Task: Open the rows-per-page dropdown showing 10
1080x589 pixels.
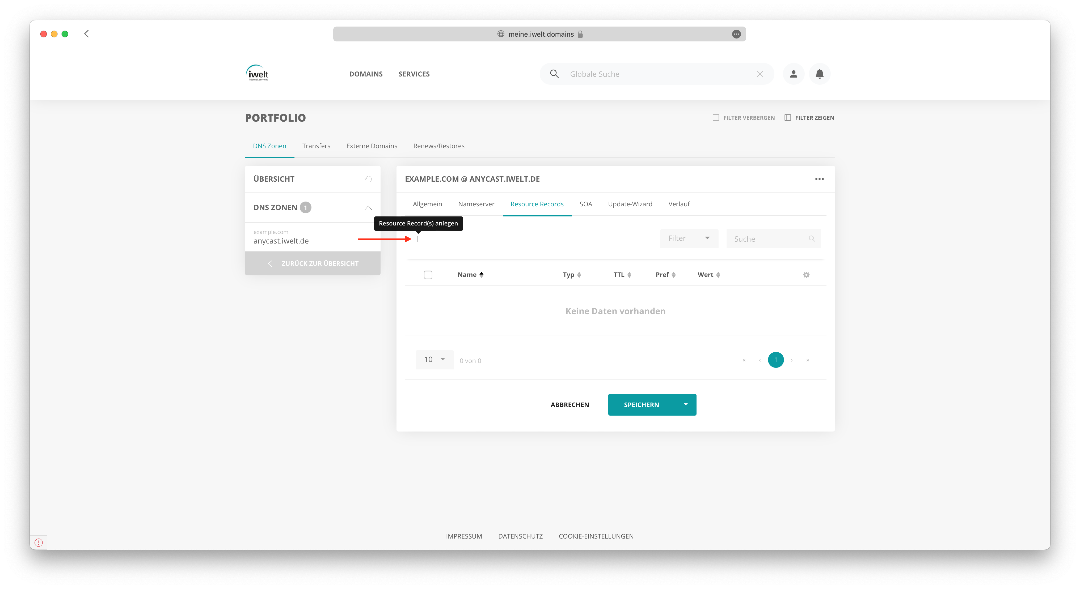Action: pos(434,360)
